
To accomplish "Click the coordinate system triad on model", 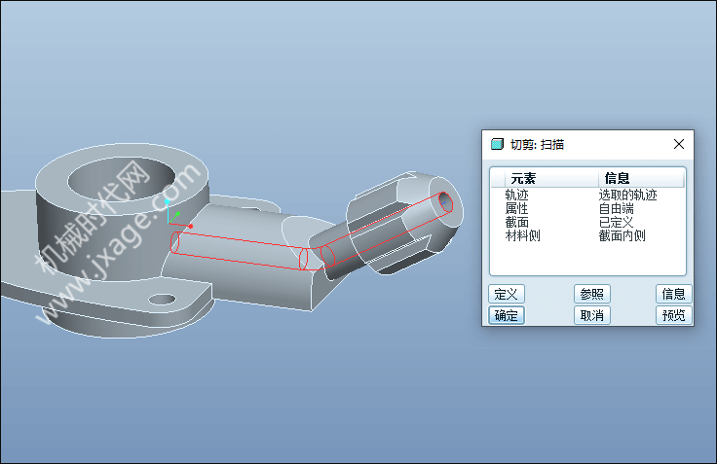I will point(177,215).
